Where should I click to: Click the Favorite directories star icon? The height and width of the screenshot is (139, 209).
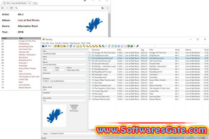tap(68, 46)
